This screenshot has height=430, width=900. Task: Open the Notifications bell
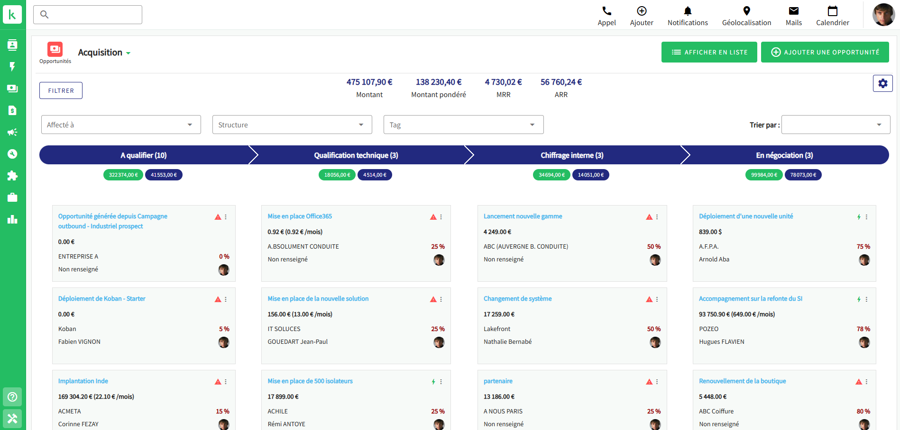tap(687, 11)
